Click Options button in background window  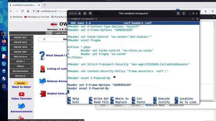[118, 105]
